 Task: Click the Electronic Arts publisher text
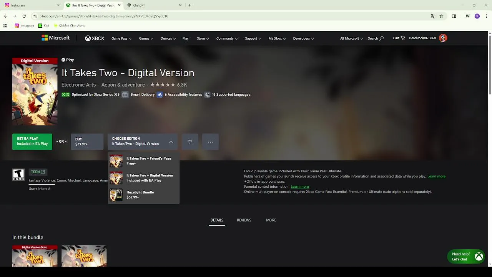click(79, 85)
